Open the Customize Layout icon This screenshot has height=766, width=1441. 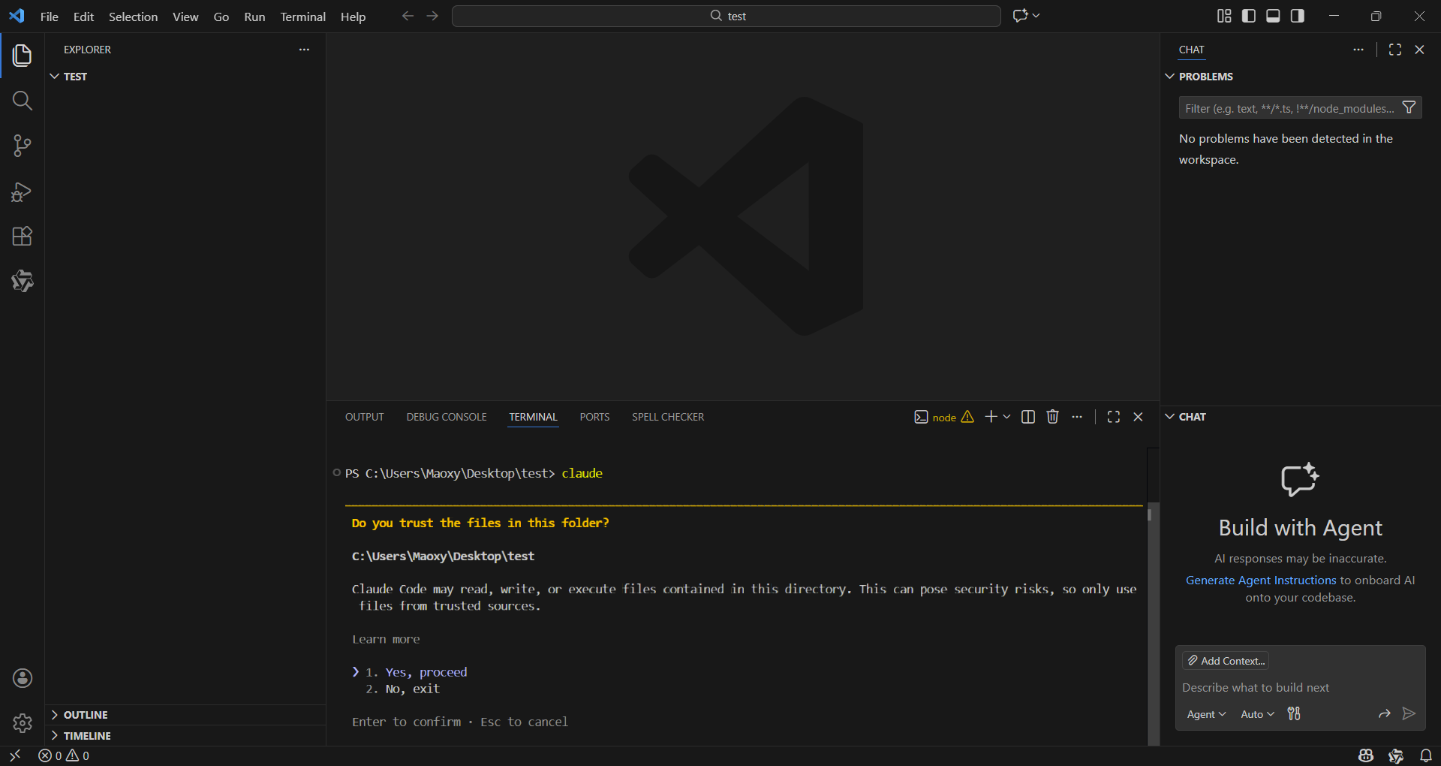point(1224,16)
